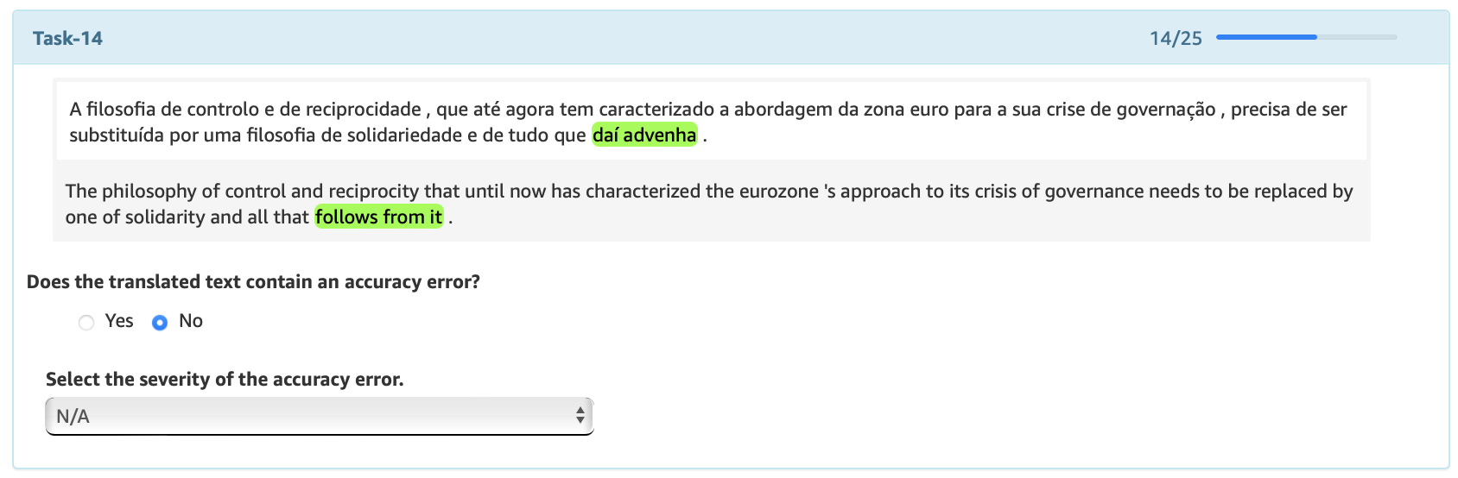Click the word "governação" in the source text
1458x478 pixels.
point(1165,110)
